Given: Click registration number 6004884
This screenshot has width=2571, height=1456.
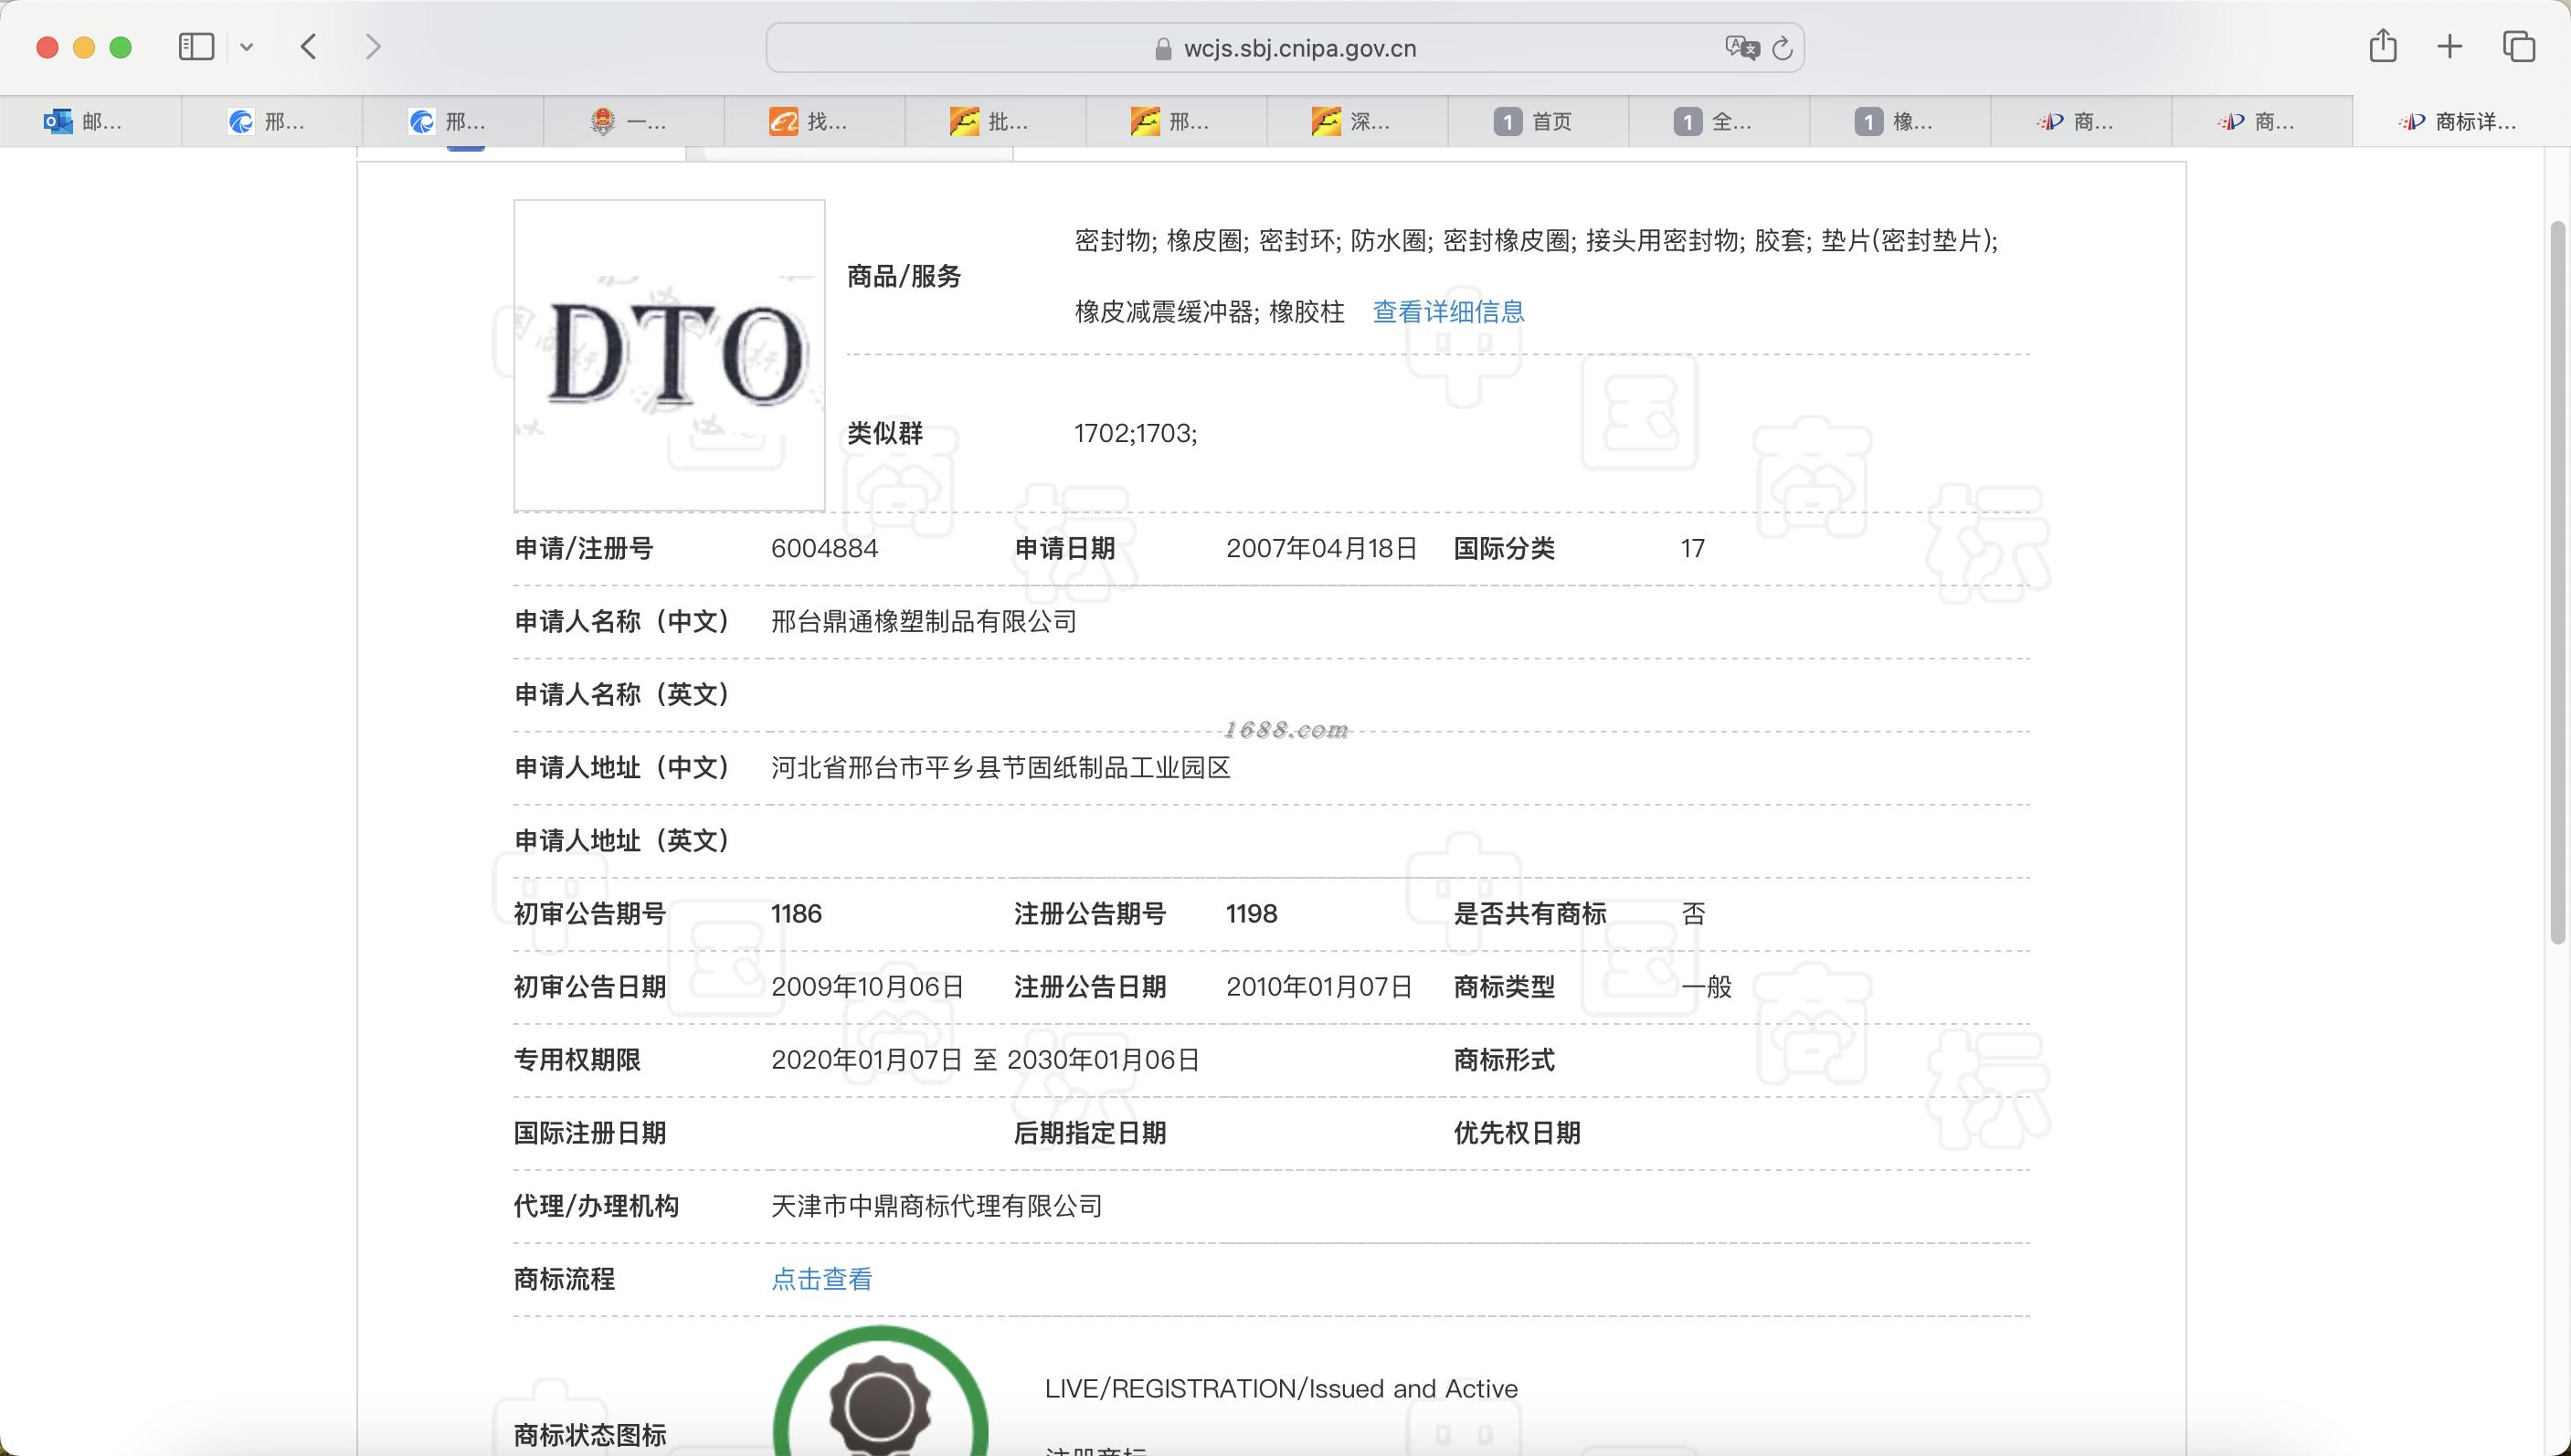Looking at the screenshot, I should click(x=825, y=549).
